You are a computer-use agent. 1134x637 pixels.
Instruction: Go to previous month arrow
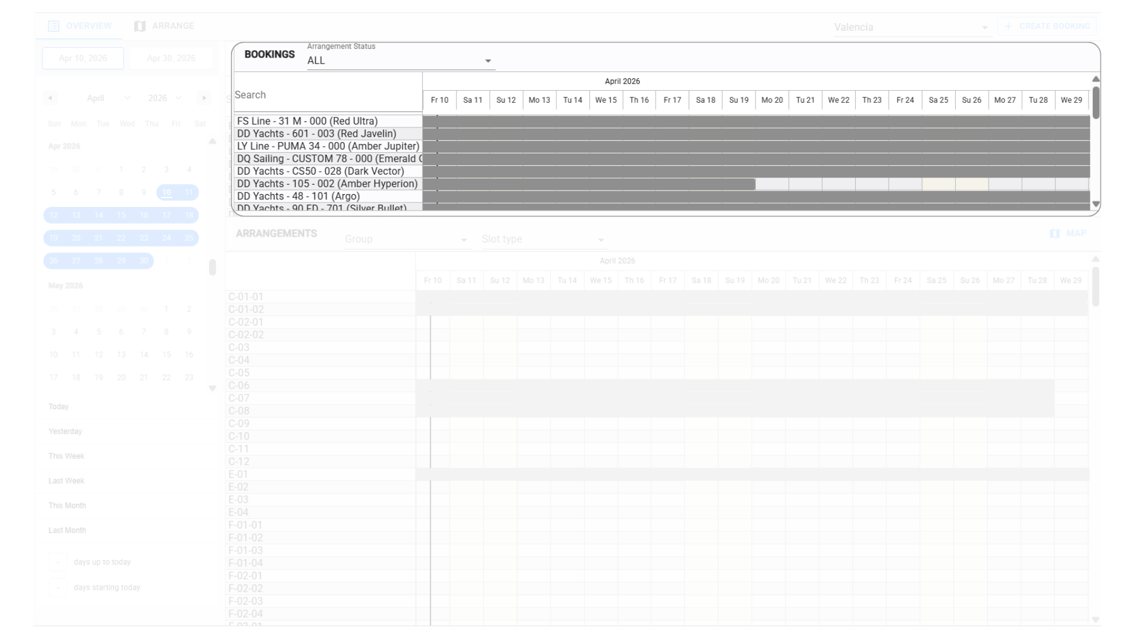(50, 98)
